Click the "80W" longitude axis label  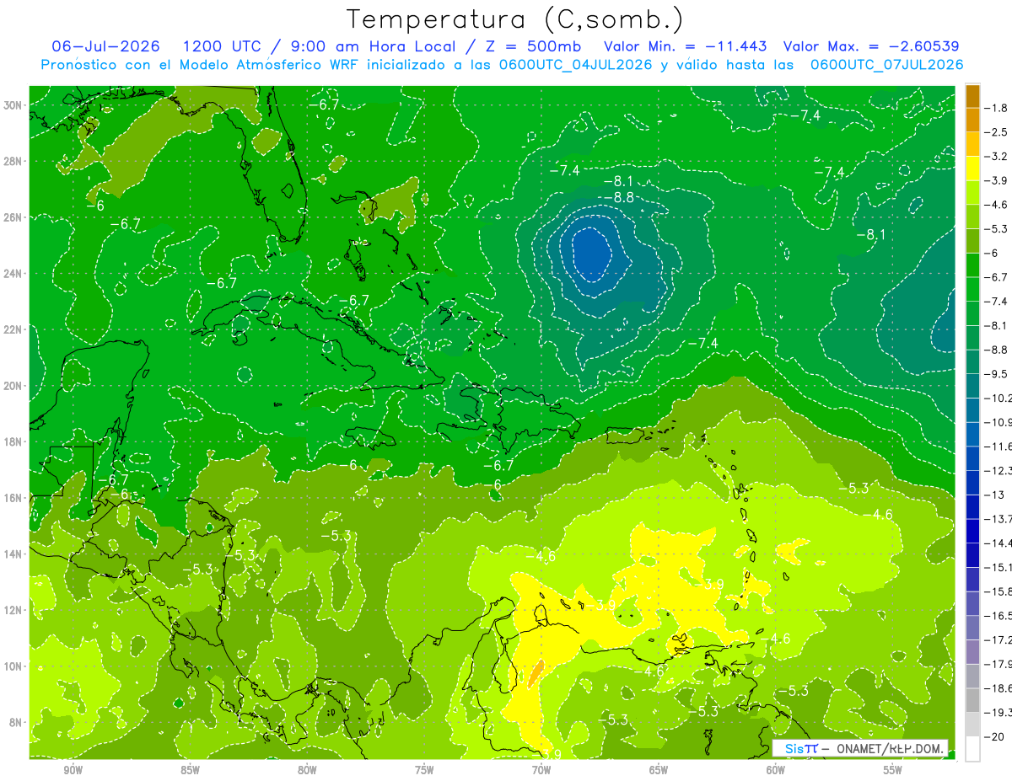(307, 770)
